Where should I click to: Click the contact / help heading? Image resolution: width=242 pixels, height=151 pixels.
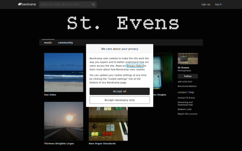(x=186, y=93)
